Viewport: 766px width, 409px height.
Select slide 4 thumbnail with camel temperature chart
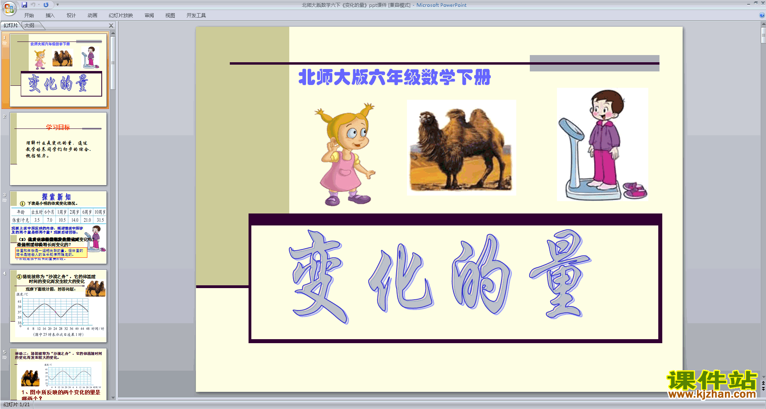(58, 306)
